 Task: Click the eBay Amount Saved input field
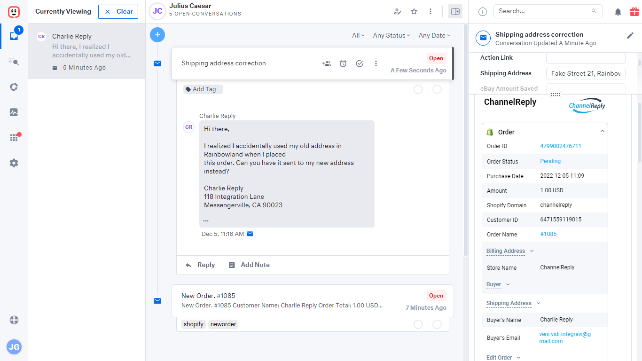pos(586,88)
